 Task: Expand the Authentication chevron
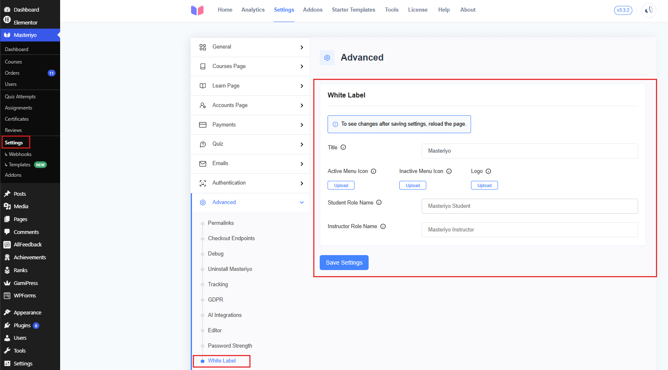[302, 183]
